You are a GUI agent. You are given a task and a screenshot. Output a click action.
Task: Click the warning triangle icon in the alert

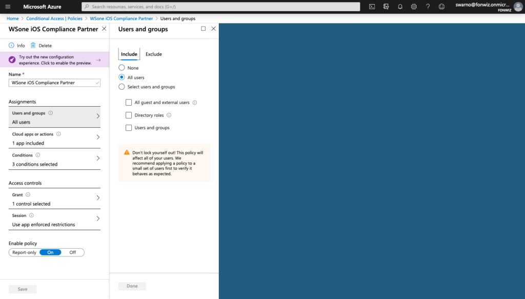(127, 152)
